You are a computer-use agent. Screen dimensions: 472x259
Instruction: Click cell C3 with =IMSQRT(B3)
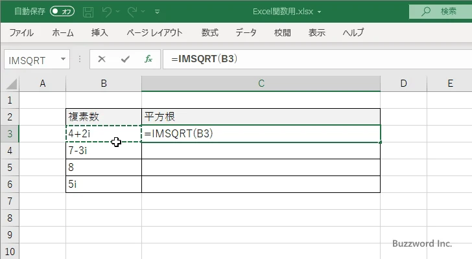click(261, 133)
